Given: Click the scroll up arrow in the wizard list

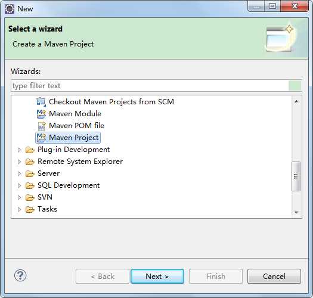Looking at the screenshot, I should point(296,101).
